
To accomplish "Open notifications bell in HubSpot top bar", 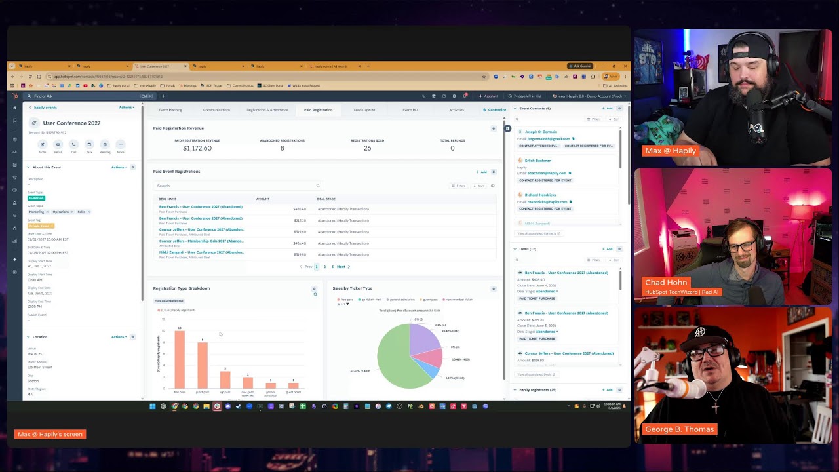I will [464, 96].
